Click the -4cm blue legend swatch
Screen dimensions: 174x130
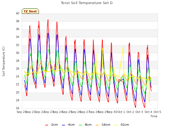[63, 125]
